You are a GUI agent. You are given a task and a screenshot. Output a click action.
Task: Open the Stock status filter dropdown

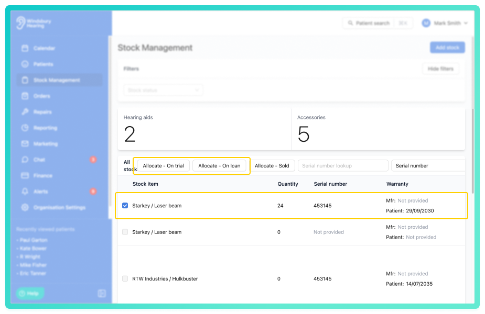163,90
